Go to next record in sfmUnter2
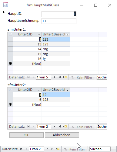Image resolution: width=117 pixels, height=152 pixels. coord(55,127)
